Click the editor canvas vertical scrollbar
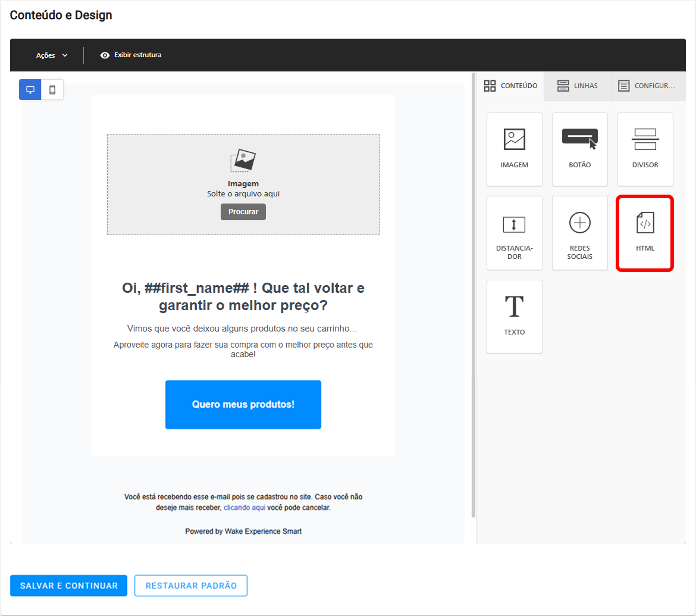Image resolution: width=696 pixels, height=616 pixels. 473,295
